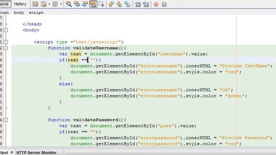Stop macro recording with the gray square
The width and height of the screenshot is (276, 155).
coord(164,4)
